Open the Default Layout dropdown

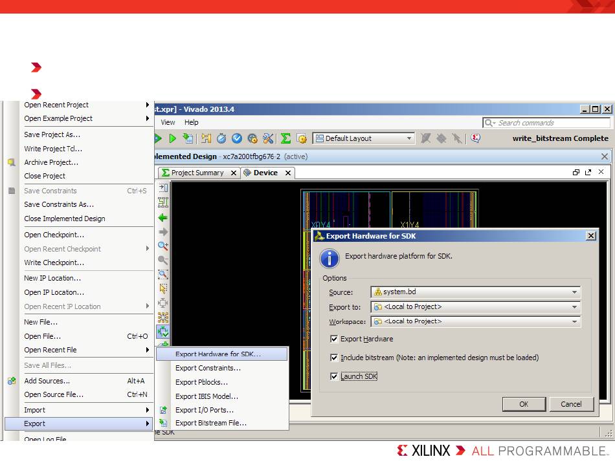(363, 138)
